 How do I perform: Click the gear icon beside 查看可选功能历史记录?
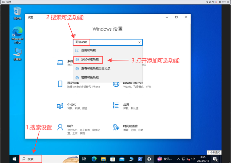click(77, 68)
